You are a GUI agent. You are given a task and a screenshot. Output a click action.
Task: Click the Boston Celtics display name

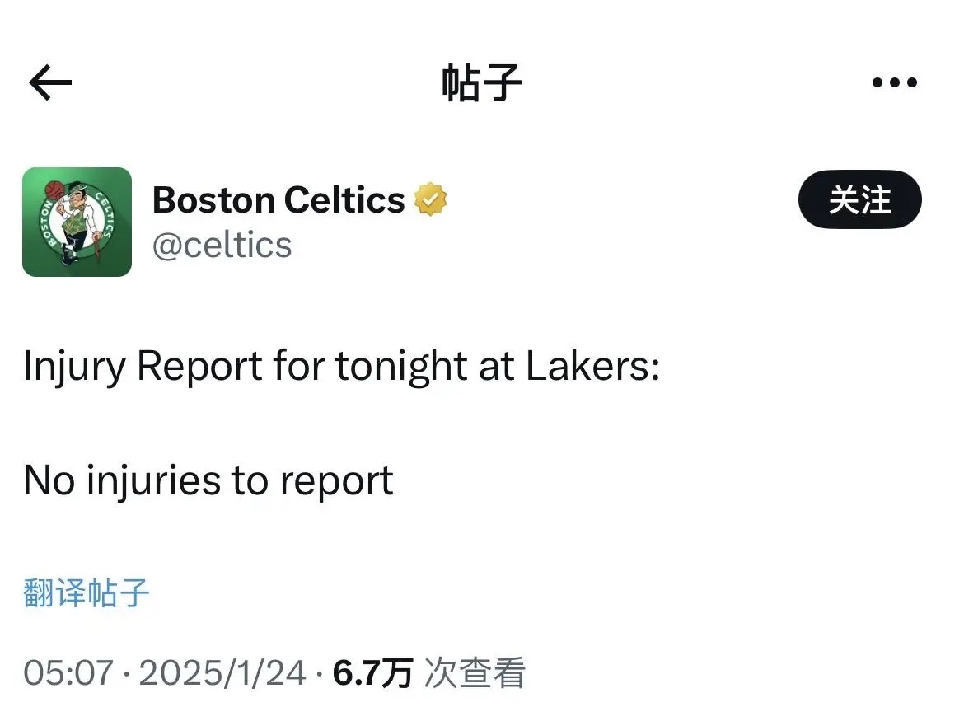point(278,199)
